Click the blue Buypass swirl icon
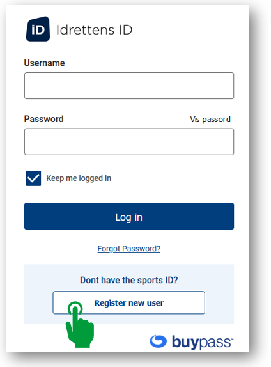Screen dimensions: 271x367 pos(159,341)
